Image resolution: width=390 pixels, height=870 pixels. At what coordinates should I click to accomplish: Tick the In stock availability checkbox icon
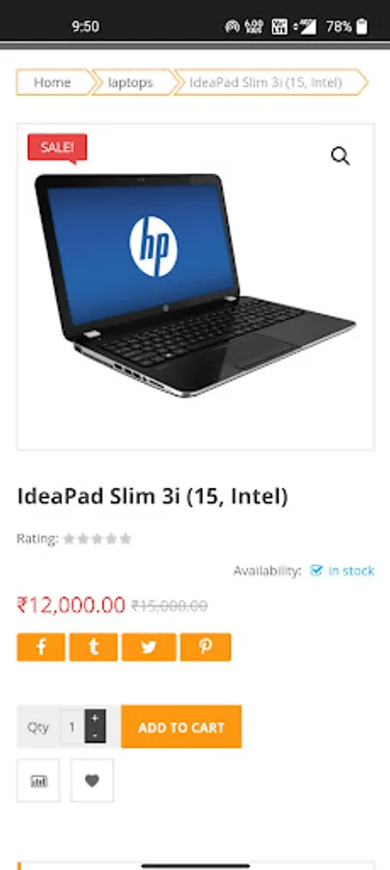(316, 570)
